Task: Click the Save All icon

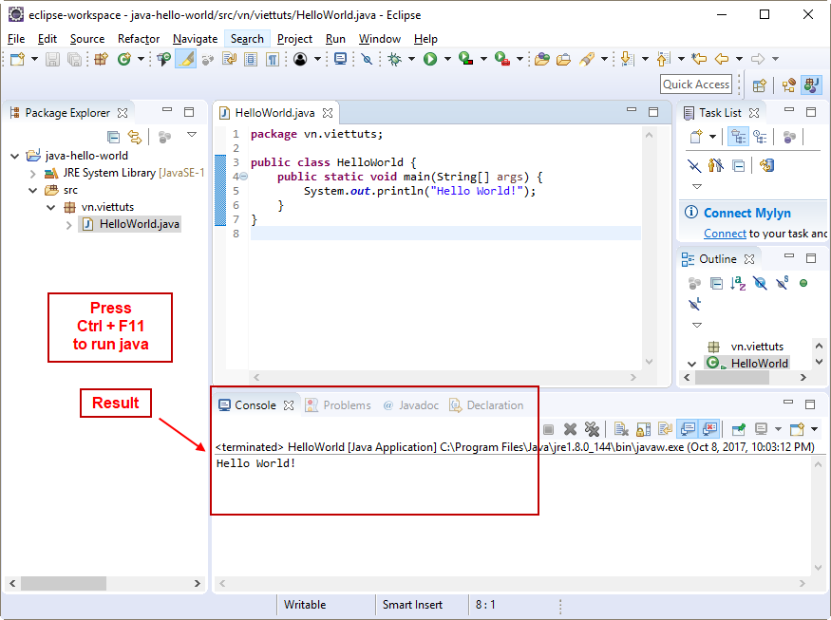Action: pyautogui.click(x=75, y=59)
